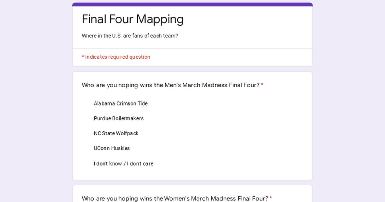The height and width of the screenshot is (202, 385).
Task: Click the Alabama Crimson Tide label text
Action: click(x=120, y=103)
